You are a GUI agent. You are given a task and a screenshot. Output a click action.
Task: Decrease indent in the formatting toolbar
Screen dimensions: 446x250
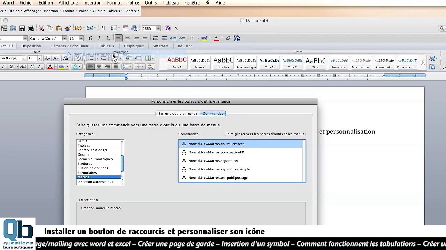pyautogui.click(x=173, y=38)
